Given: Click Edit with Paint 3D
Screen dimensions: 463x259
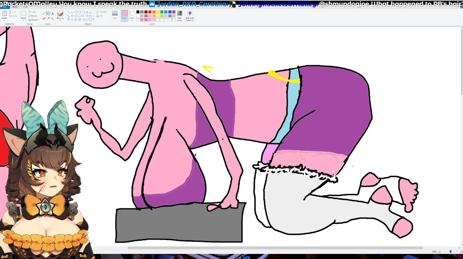Looking at the screenshot, I should [x=190, y=16].
